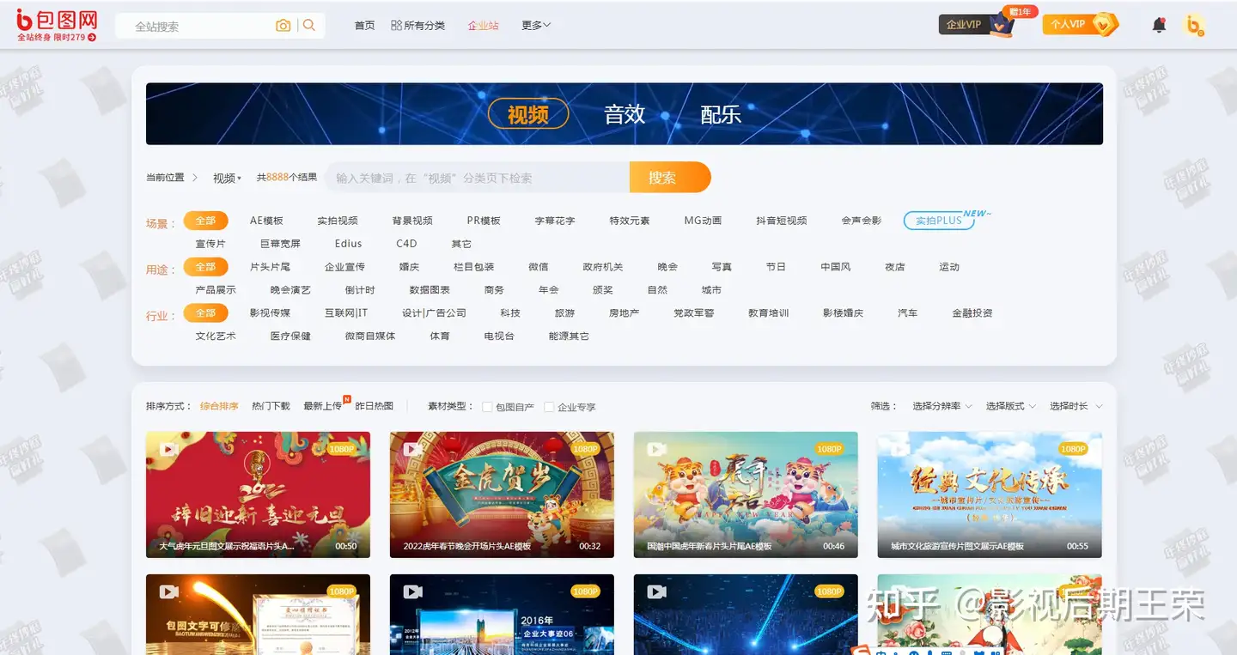Focus the 输入关键词 video search field

point(478,178)
